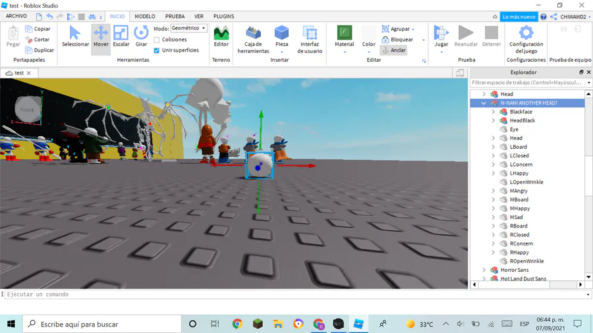This screenshot has height=333, width=593.
Task: Click the Reanudar button
Action: tap(466, 37)
